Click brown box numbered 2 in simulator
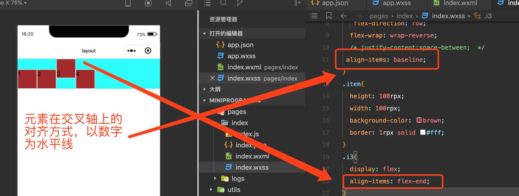The height and width of the screenshot is (196, 519). tap(47, 79)
